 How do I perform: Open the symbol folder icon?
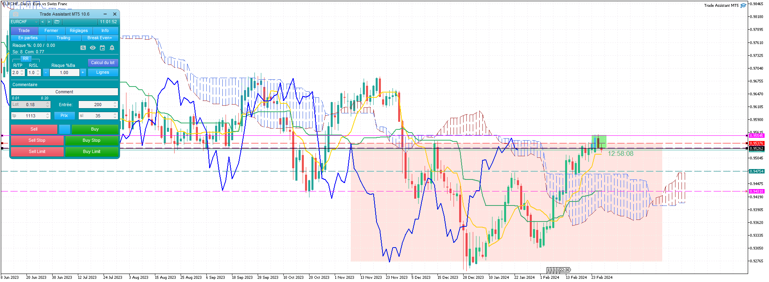tap(57, 22)
